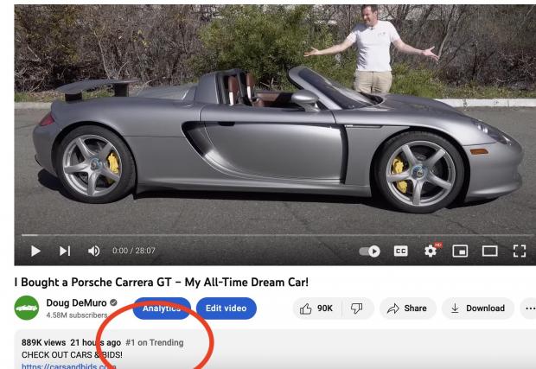536x369 pixels.
Task: Toggle the autoplay switch
Action: point(370,251)
